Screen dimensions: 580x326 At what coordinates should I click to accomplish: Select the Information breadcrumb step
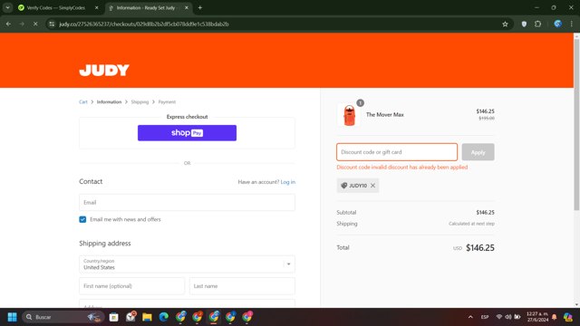[109, 102]
